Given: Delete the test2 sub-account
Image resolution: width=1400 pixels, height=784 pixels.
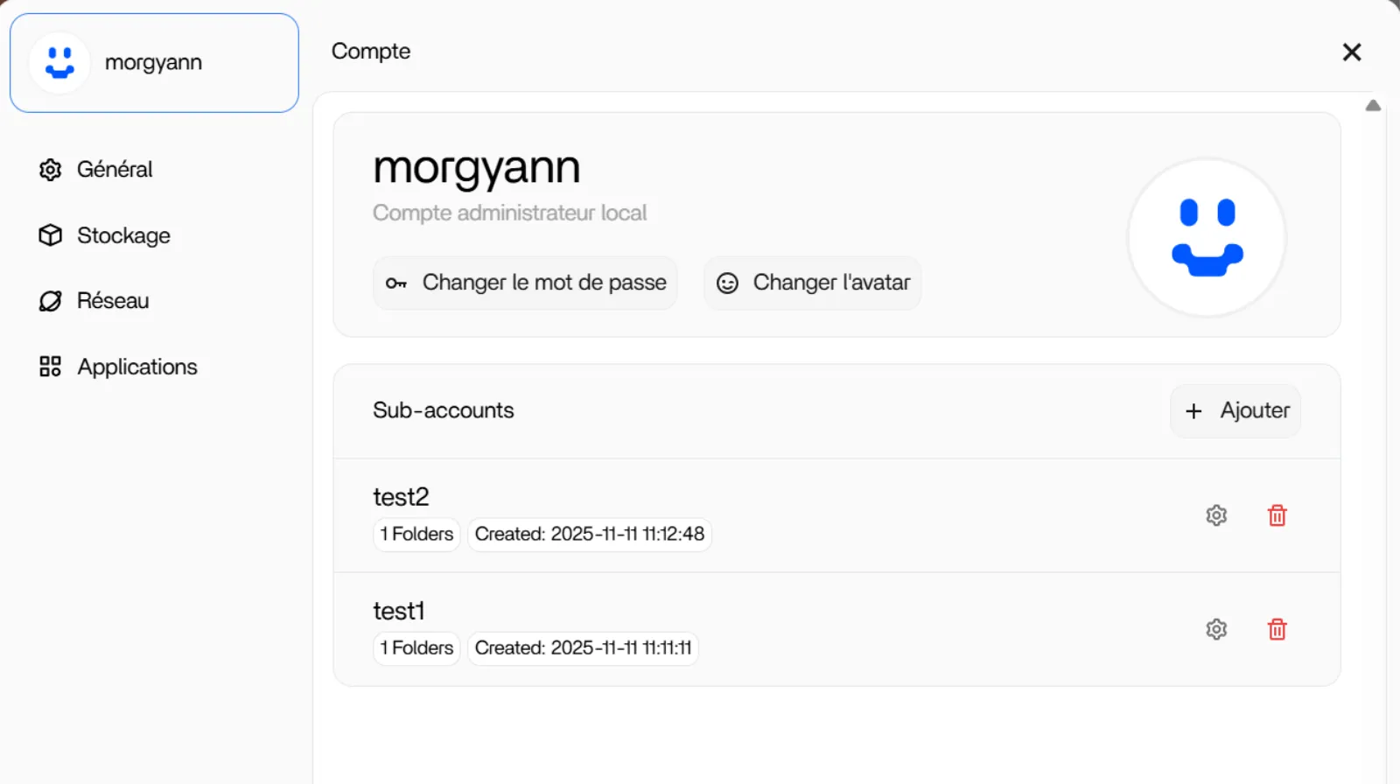Looking at the screenshot, I should tap(1277, 515).
